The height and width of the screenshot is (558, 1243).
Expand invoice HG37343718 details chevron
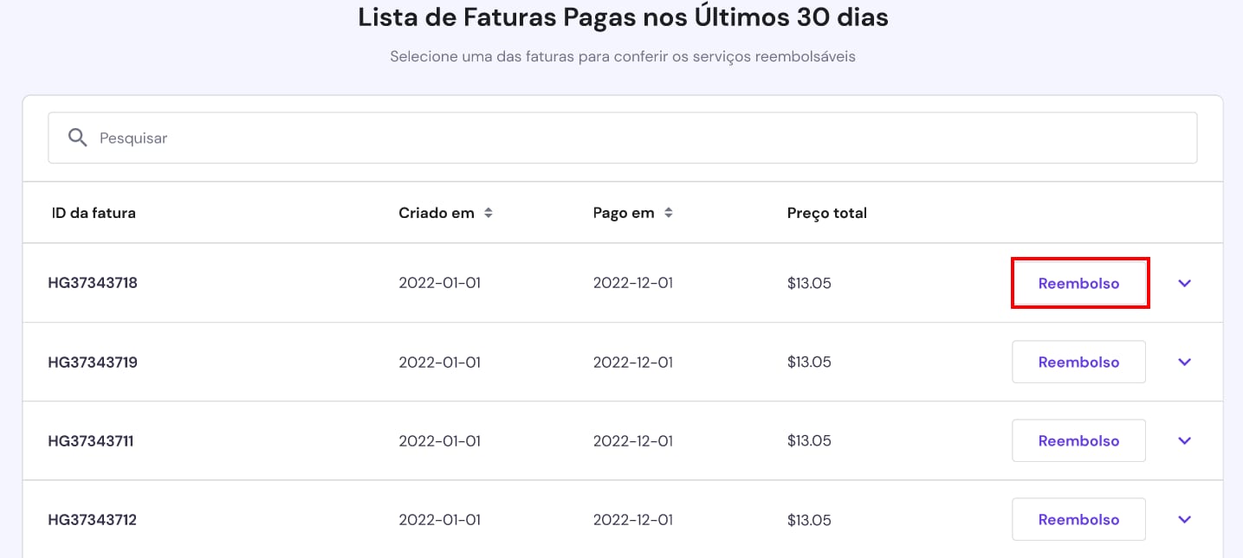tap(1185, 283)
